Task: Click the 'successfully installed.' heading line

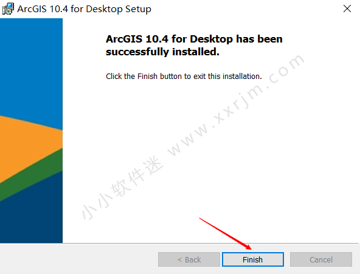Action: point(162,52)
